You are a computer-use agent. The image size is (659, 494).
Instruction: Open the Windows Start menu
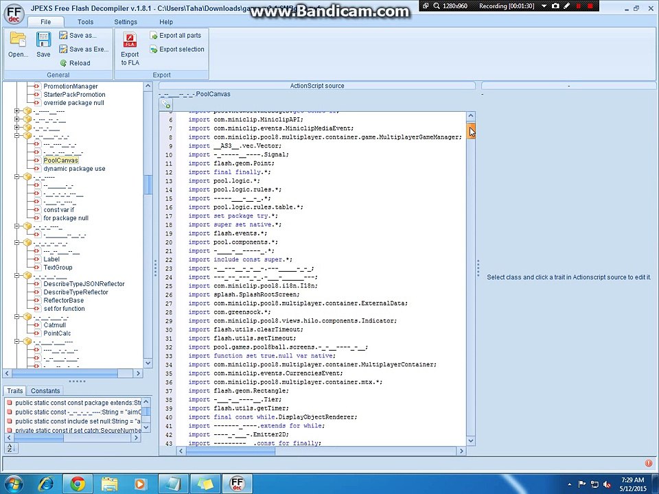(x=14, y=484)
